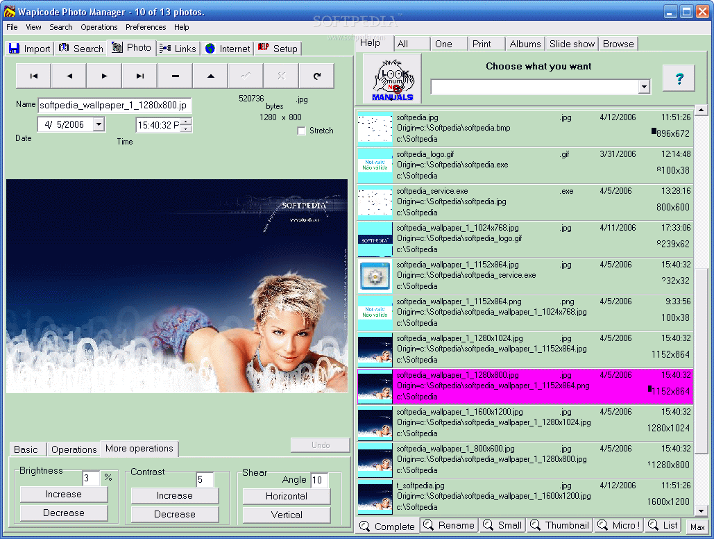Go to the previous photo
This screenshot has width=714, height=539.
69,76
